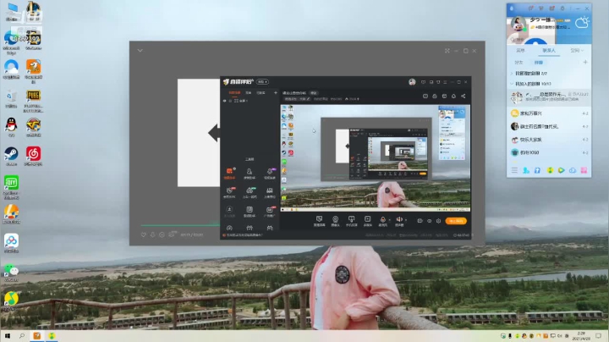
Task: Click the record icon left of the settings gear
Action: pos(429,221)
